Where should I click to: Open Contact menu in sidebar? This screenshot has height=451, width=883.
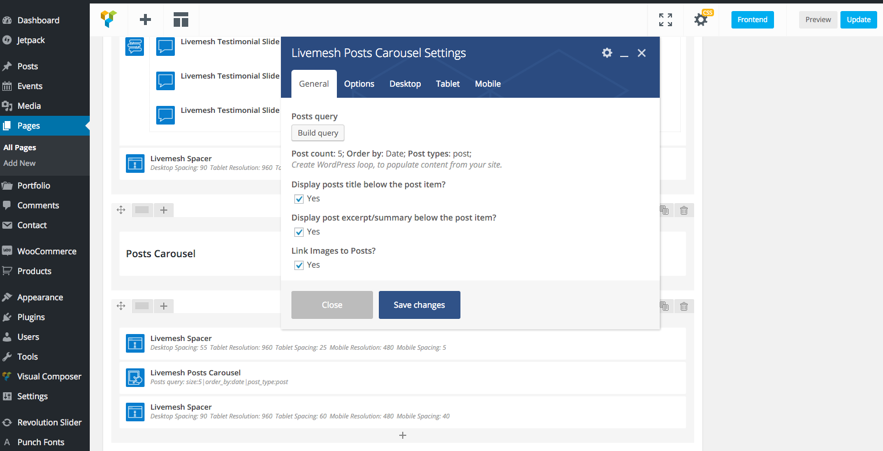[45, 225]
